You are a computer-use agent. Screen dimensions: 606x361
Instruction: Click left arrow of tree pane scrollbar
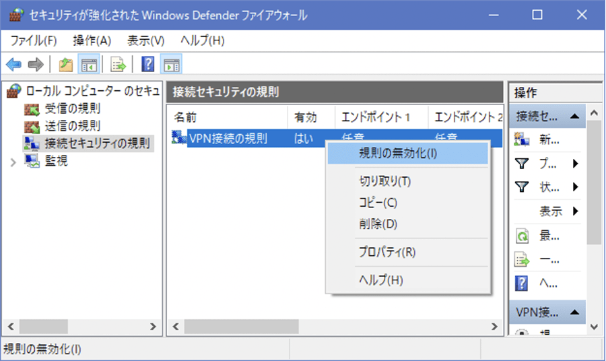[x=11, y=327]
